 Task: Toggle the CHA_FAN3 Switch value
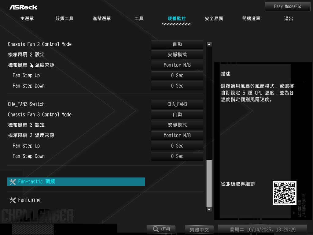click(177, 104)
